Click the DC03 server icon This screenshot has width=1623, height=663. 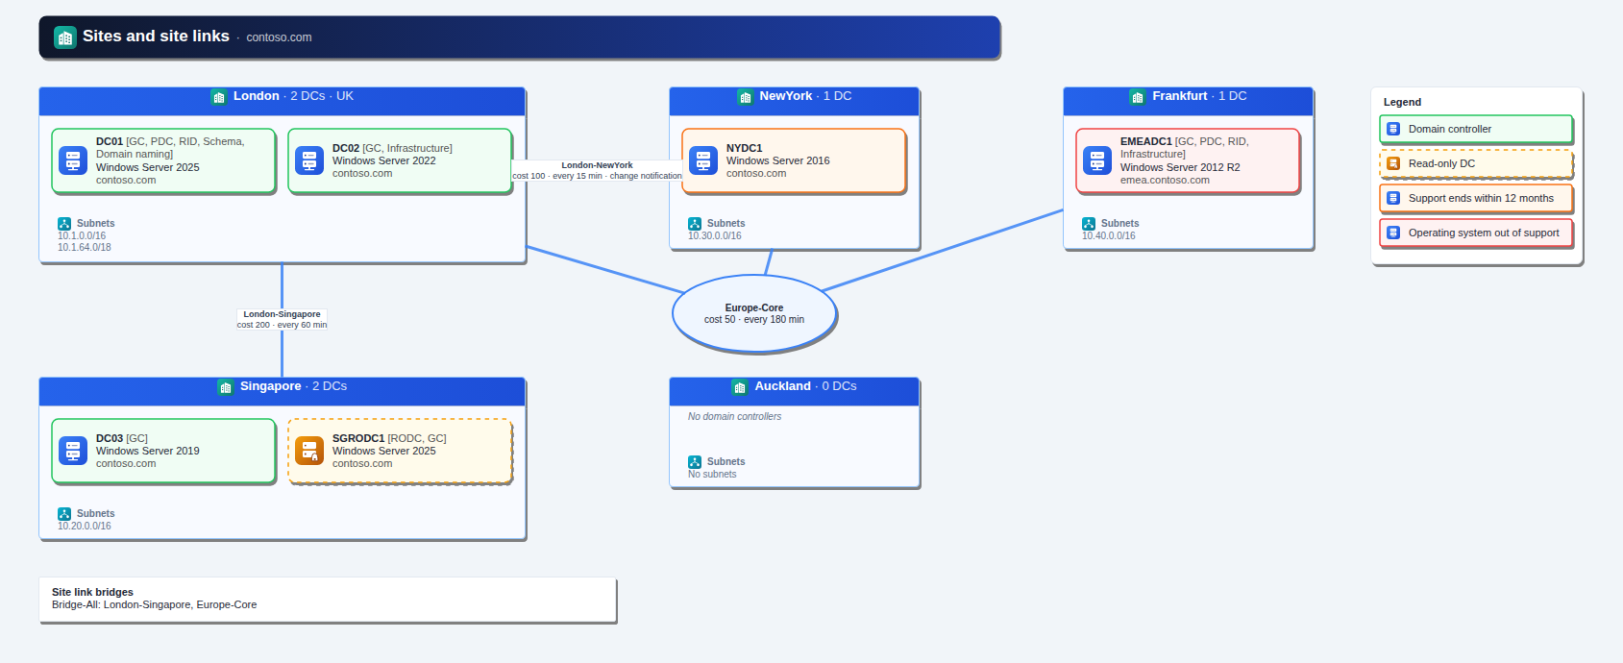point(73,451)
